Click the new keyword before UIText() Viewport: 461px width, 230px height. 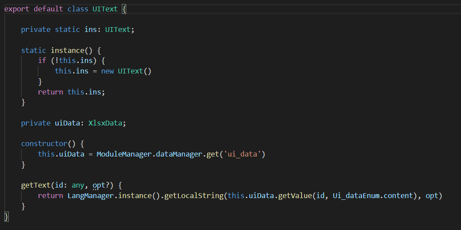tap(107, 71)
